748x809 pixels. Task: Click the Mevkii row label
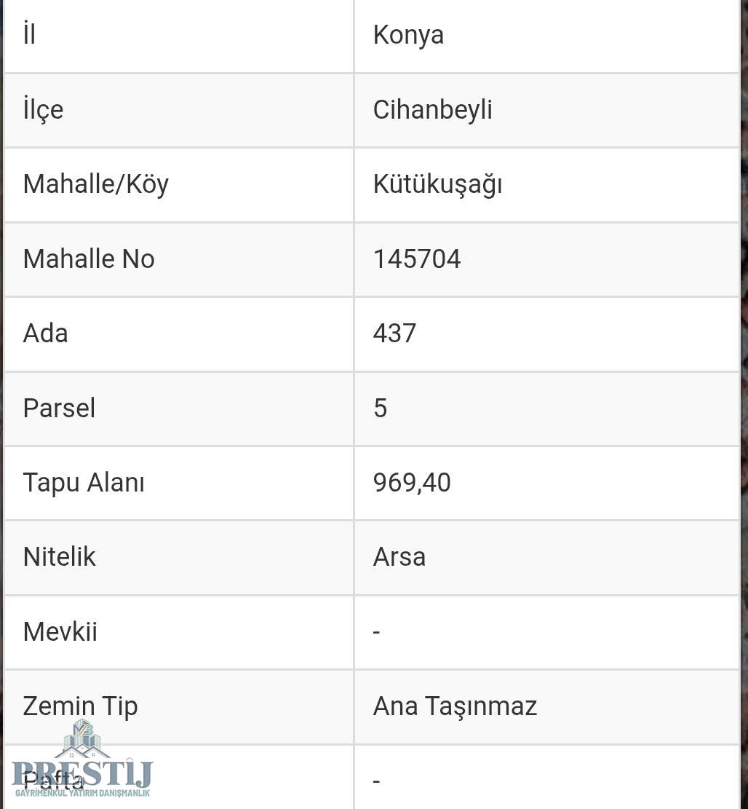60,631
